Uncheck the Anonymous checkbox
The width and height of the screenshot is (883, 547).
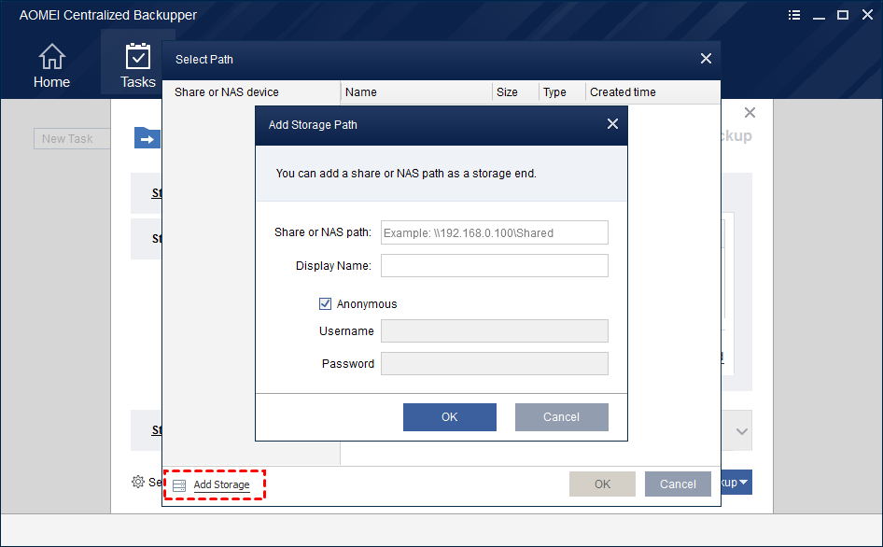(325, 303)
